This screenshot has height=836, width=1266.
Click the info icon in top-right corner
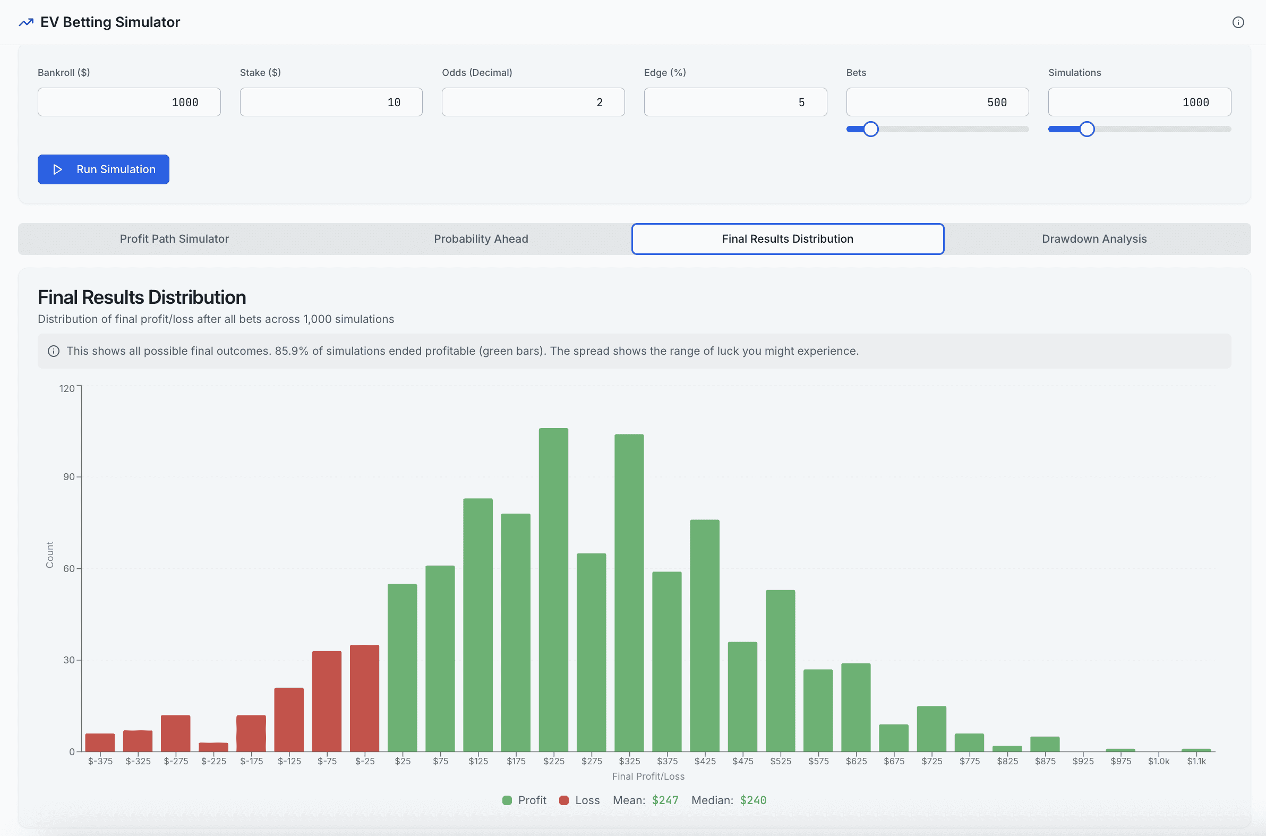coord(1238,22)
